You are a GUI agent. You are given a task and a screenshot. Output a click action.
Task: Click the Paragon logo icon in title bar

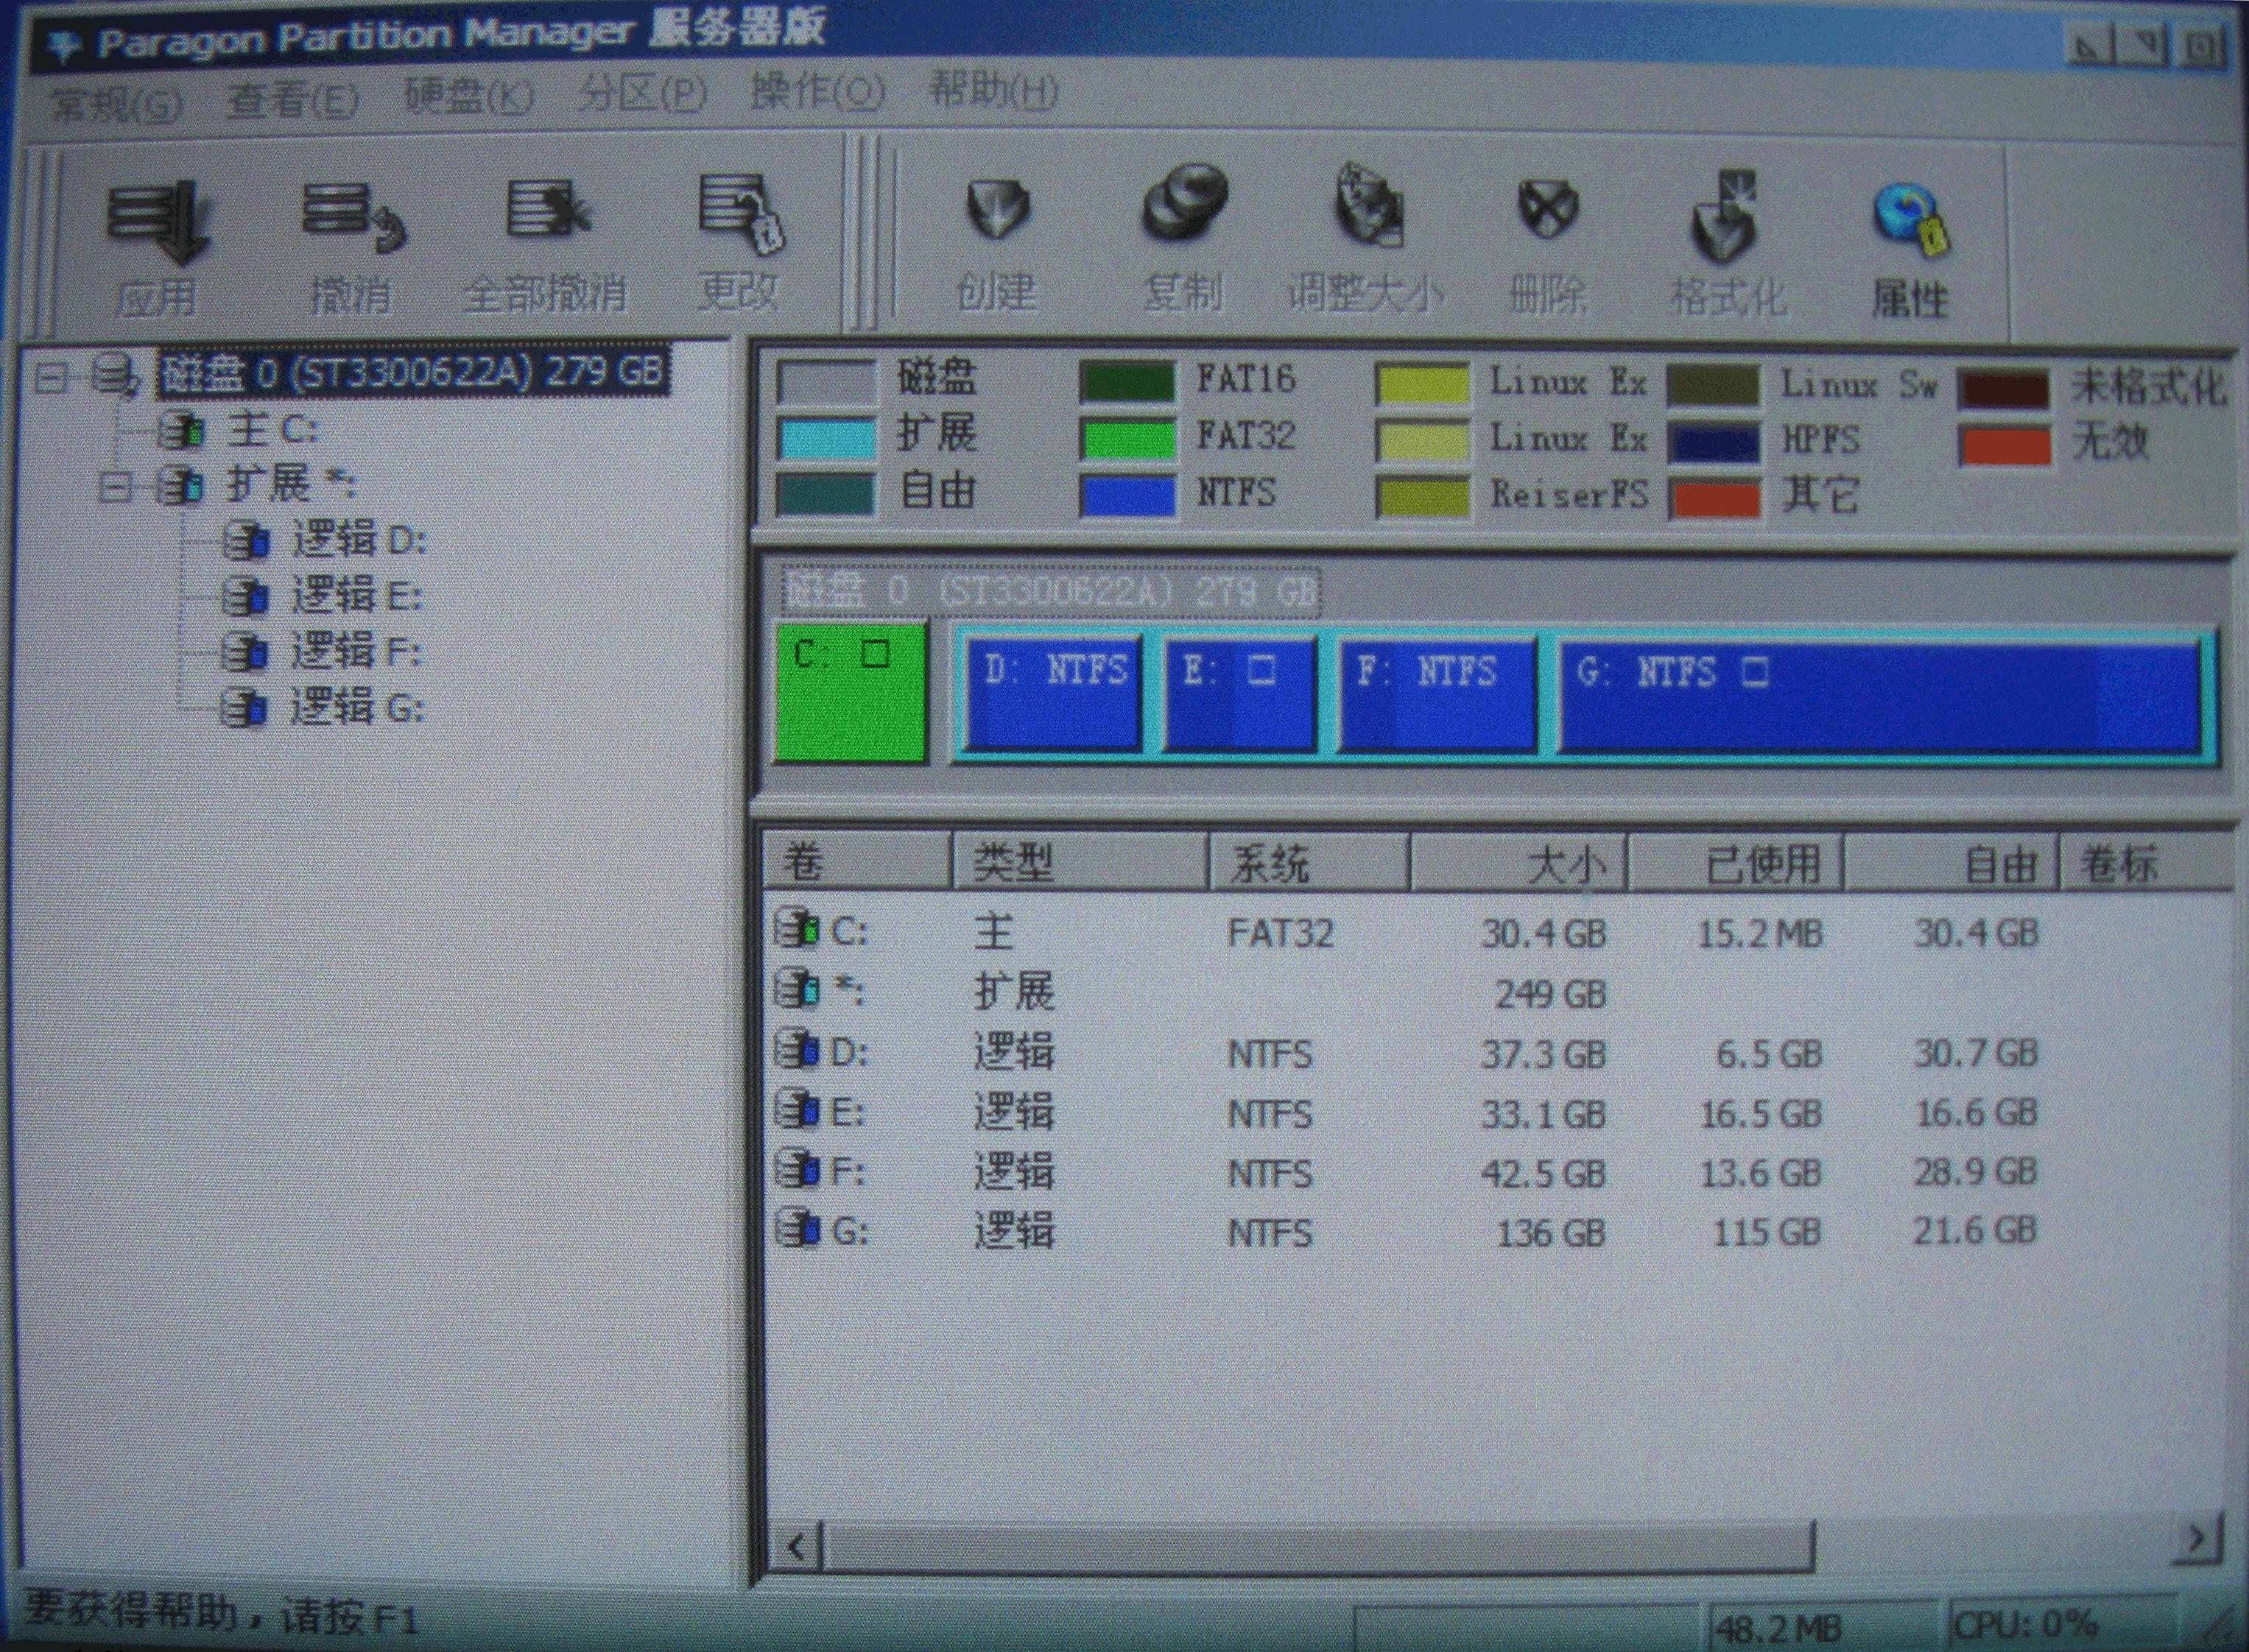click(64, 45)
